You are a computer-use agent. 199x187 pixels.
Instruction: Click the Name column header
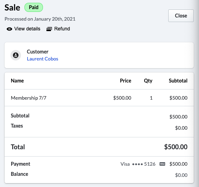[17, 81]
